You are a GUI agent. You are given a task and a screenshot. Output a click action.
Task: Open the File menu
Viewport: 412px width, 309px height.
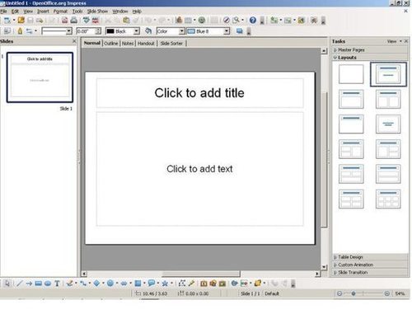coord(3,12)
